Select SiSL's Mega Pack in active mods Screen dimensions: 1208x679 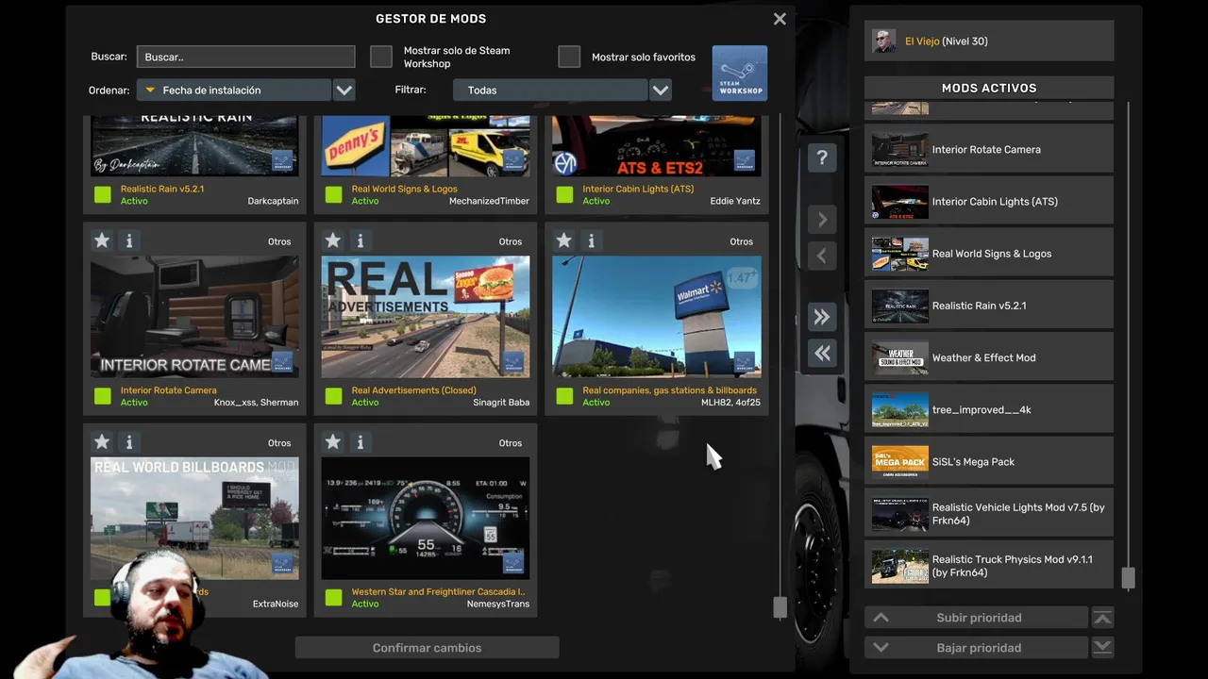(989, 461)
